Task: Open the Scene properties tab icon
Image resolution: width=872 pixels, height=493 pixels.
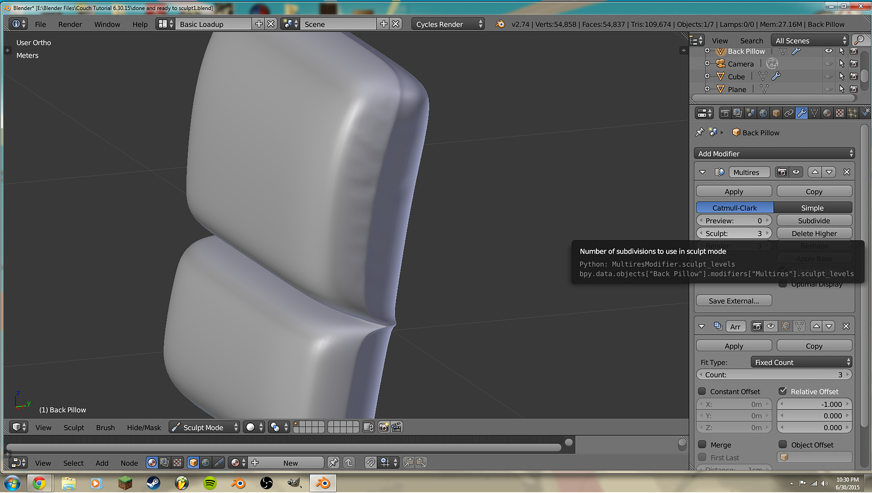Action: 751,113
